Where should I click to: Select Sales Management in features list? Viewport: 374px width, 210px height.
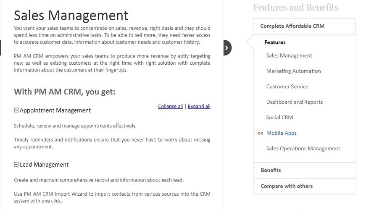point(289,55)
